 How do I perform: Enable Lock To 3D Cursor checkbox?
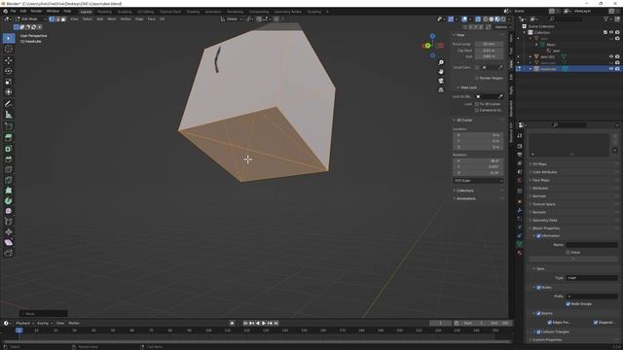click(x=477, y=104)
